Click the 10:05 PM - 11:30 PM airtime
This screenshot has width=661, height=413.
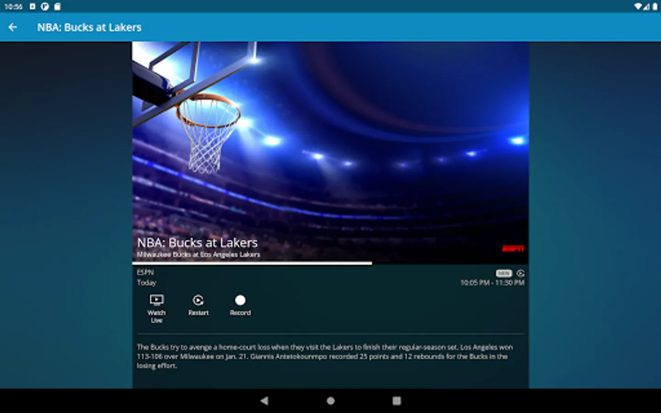tap(492, 283)
